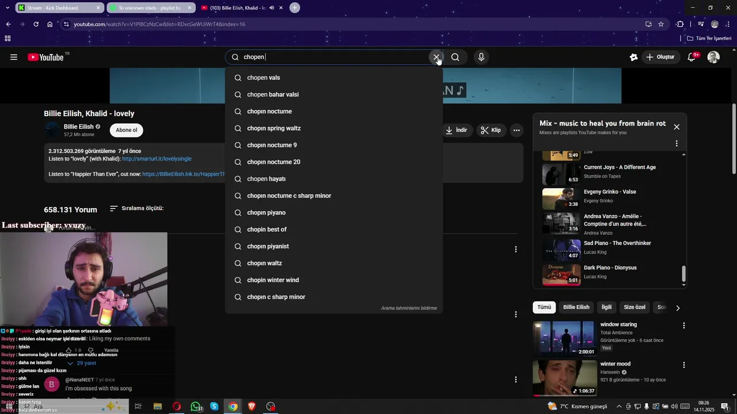Click the Klip button
Image resolution: width=737 pixels, height=414 pixels.
coord(491,130)
